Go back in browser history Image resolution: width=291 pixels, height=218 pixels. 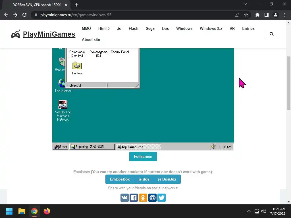click(6, 15)
